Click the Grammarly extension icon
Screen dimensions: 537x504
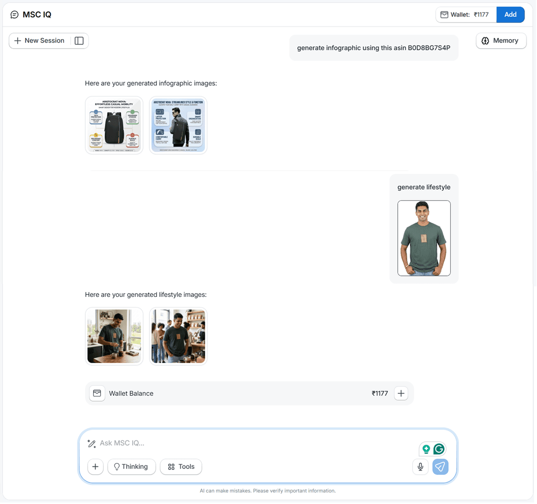439,449
